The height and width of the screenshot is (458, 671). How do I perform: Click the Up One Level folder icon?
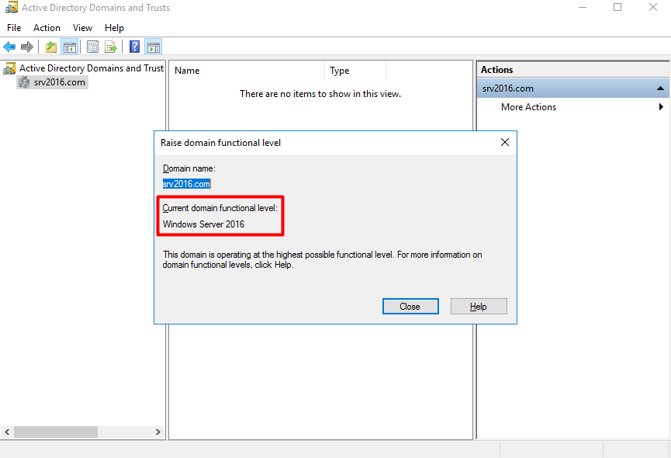pyautogui.click(x=51, y=47)
